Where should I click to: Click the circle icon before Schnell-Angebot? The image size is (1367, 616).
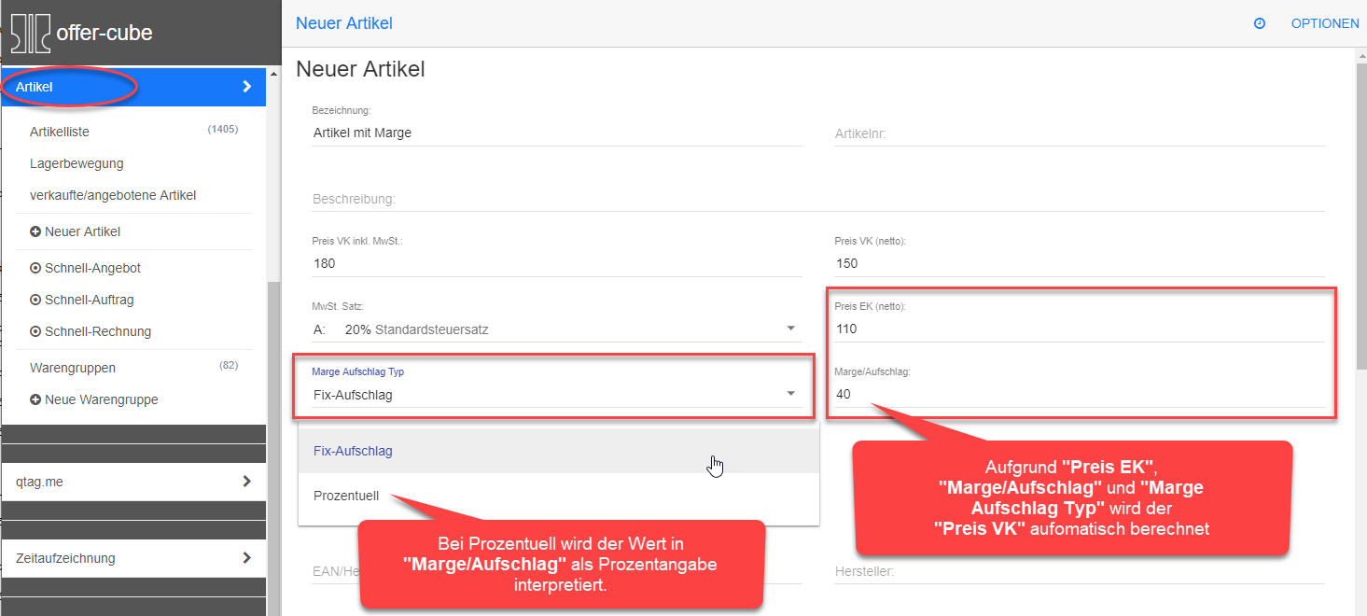coord(35,268)
